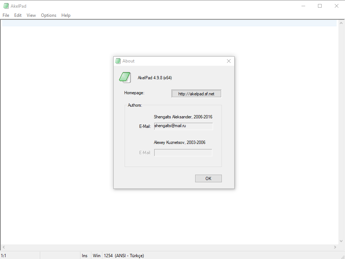This screenshot has width=345, height=259.
Task: Click the green notepad icon in About dialog
Action: pyautogui.click(x=125, y=77)
